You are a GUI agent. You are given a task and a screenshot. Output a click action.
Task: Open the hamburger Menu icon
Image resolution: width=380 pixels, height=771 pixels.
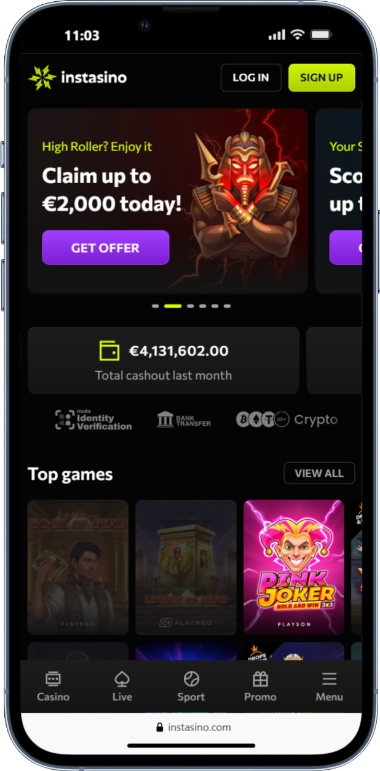(x=330, y=679)
